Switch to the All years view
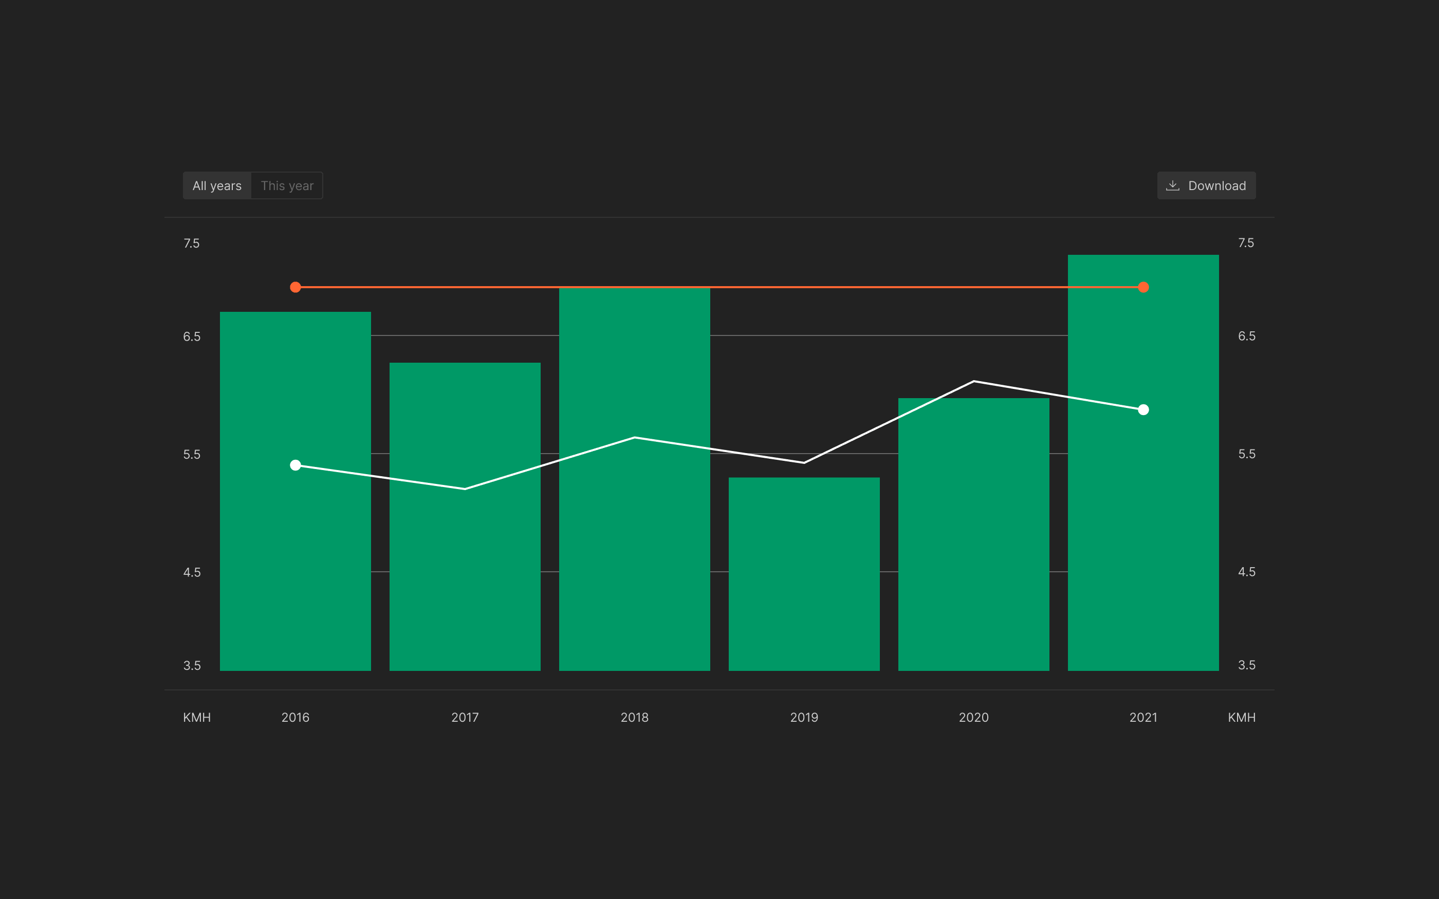 click(x=217, y=185)
